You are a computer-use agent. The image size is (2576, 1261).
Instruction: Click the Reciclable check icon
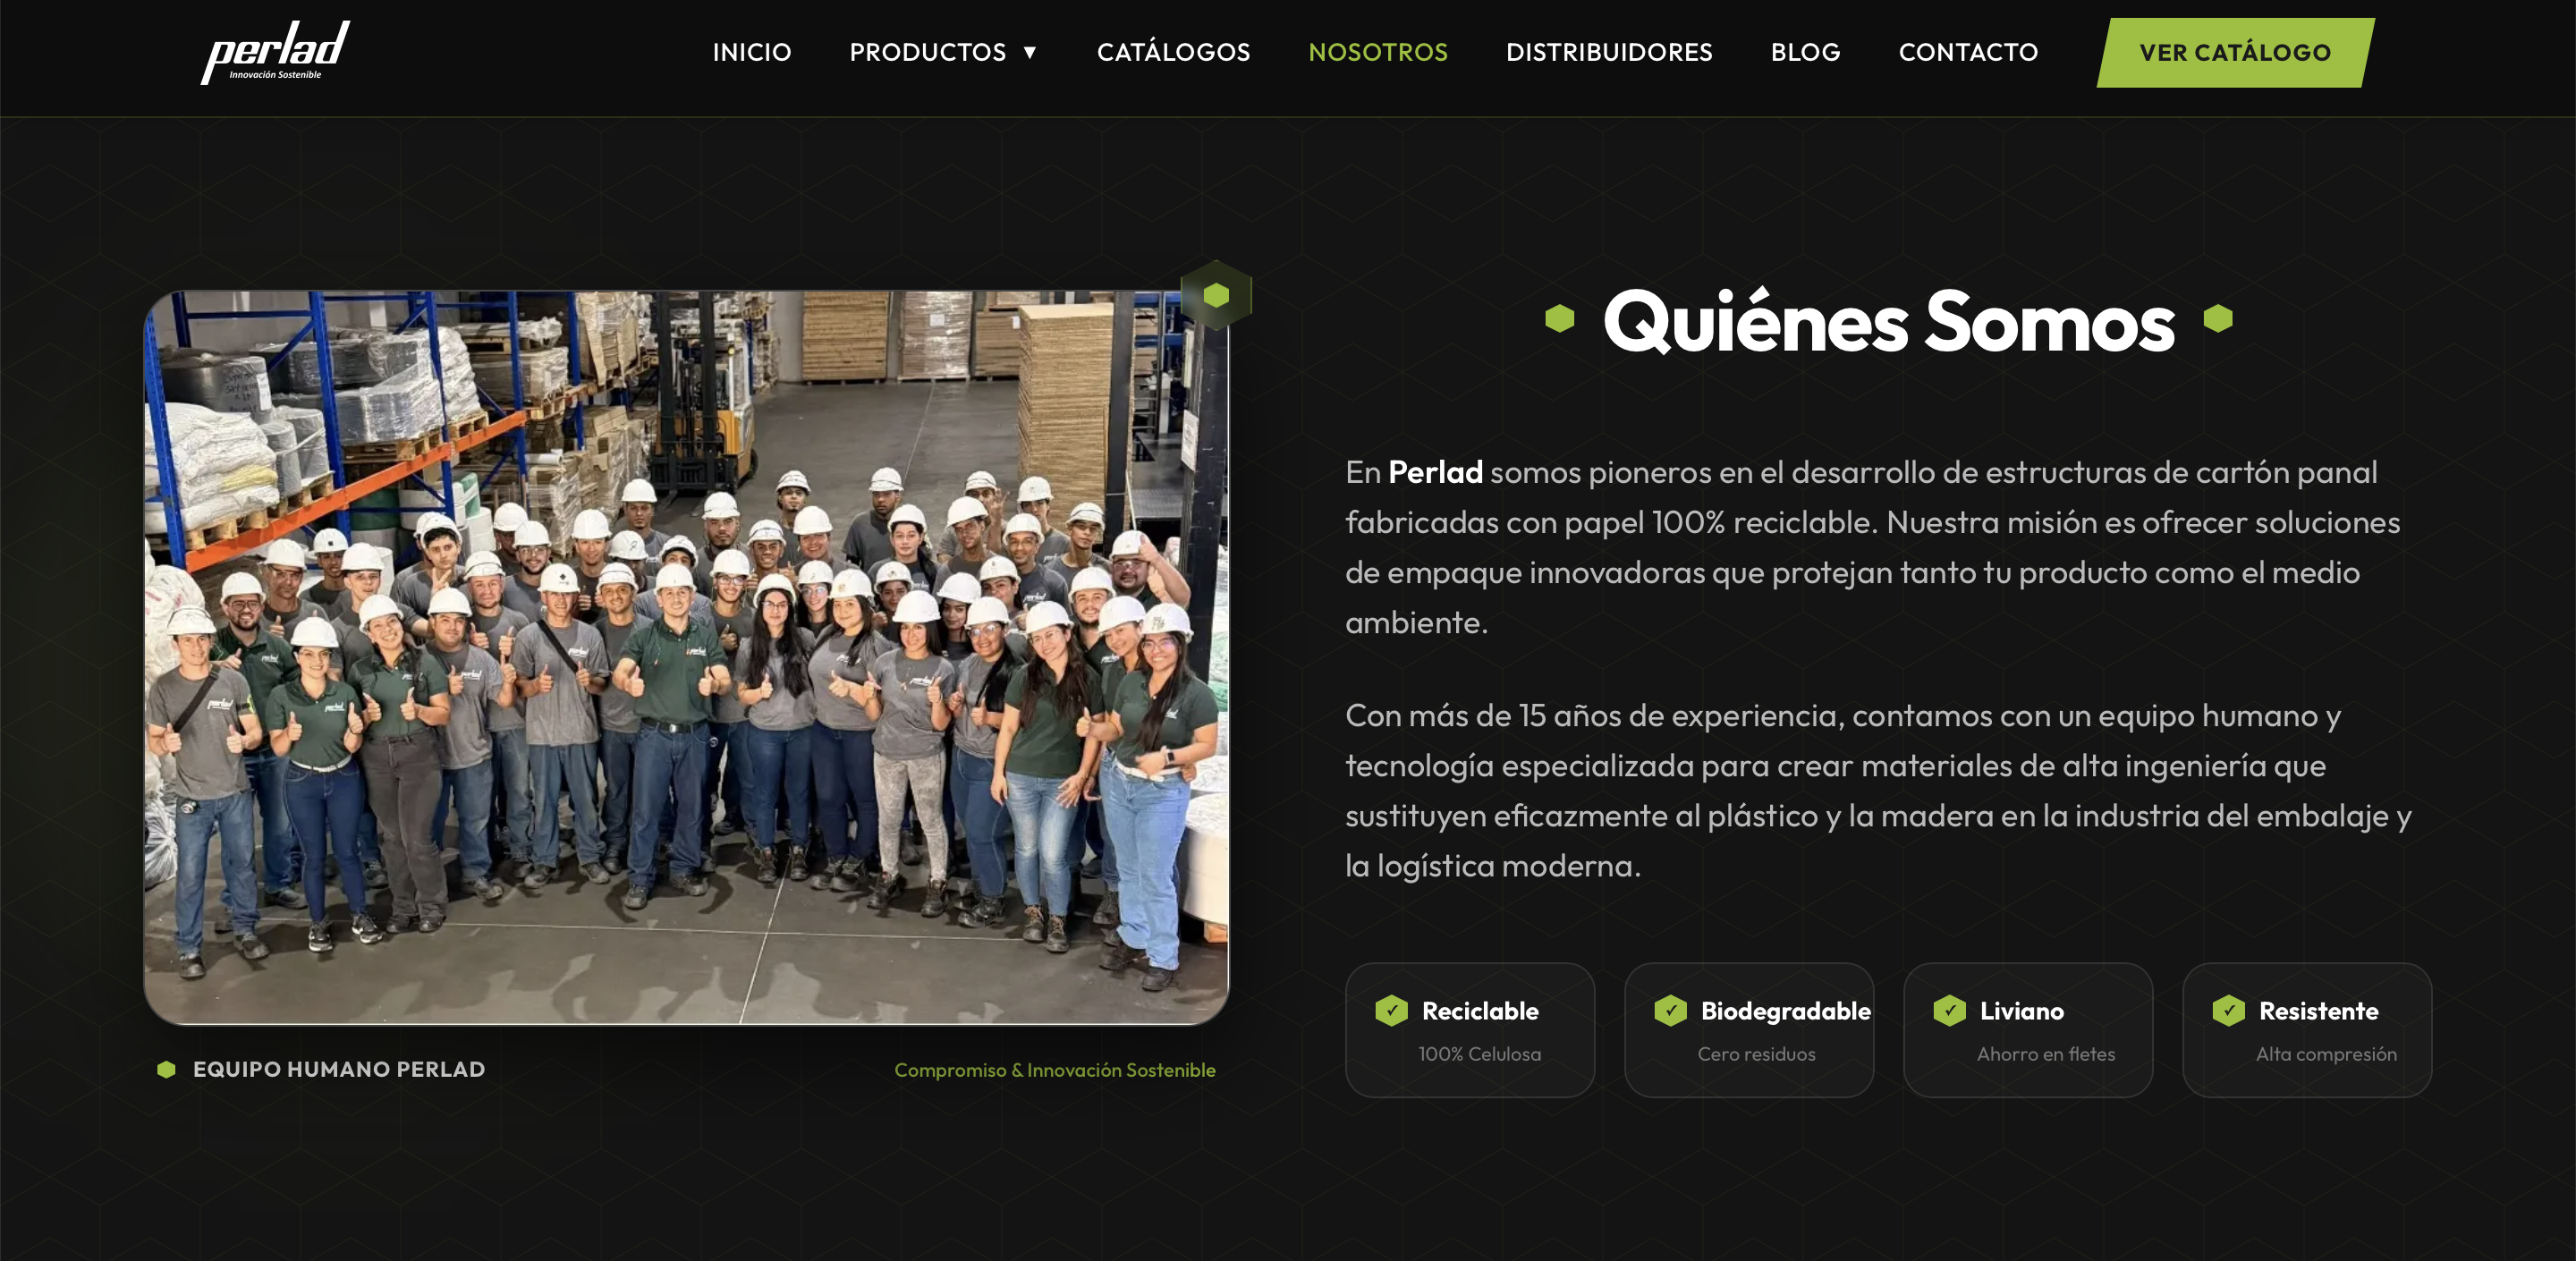1391,1011
